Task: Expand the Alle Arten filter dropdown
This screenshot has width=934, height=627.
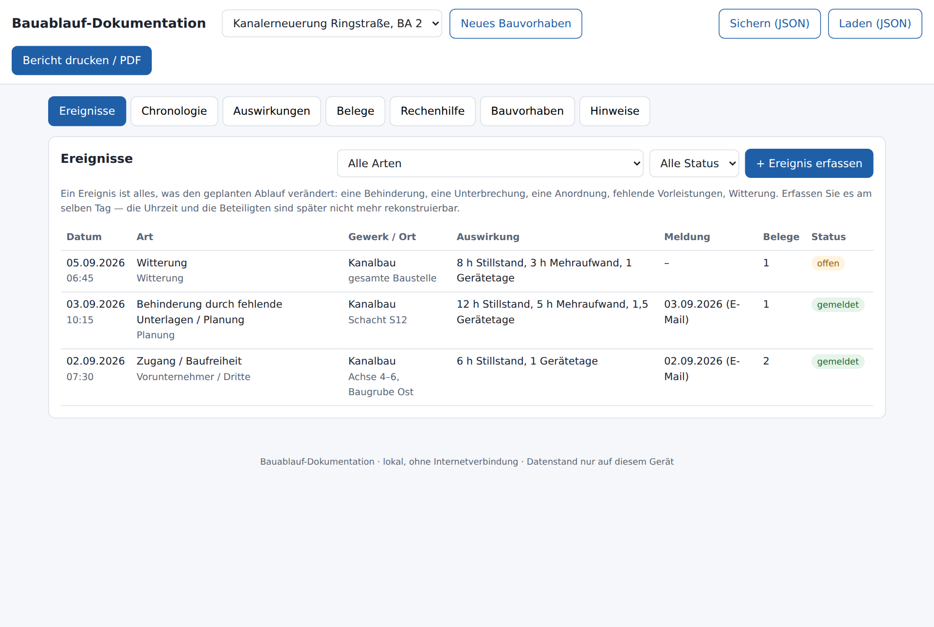Action: pos(490,163)
